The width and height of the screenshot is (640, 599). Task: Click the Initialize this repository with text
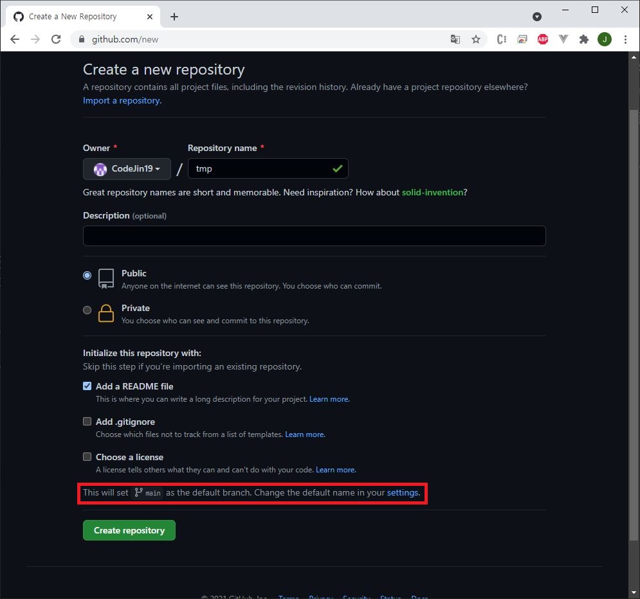tap(142, 353)
